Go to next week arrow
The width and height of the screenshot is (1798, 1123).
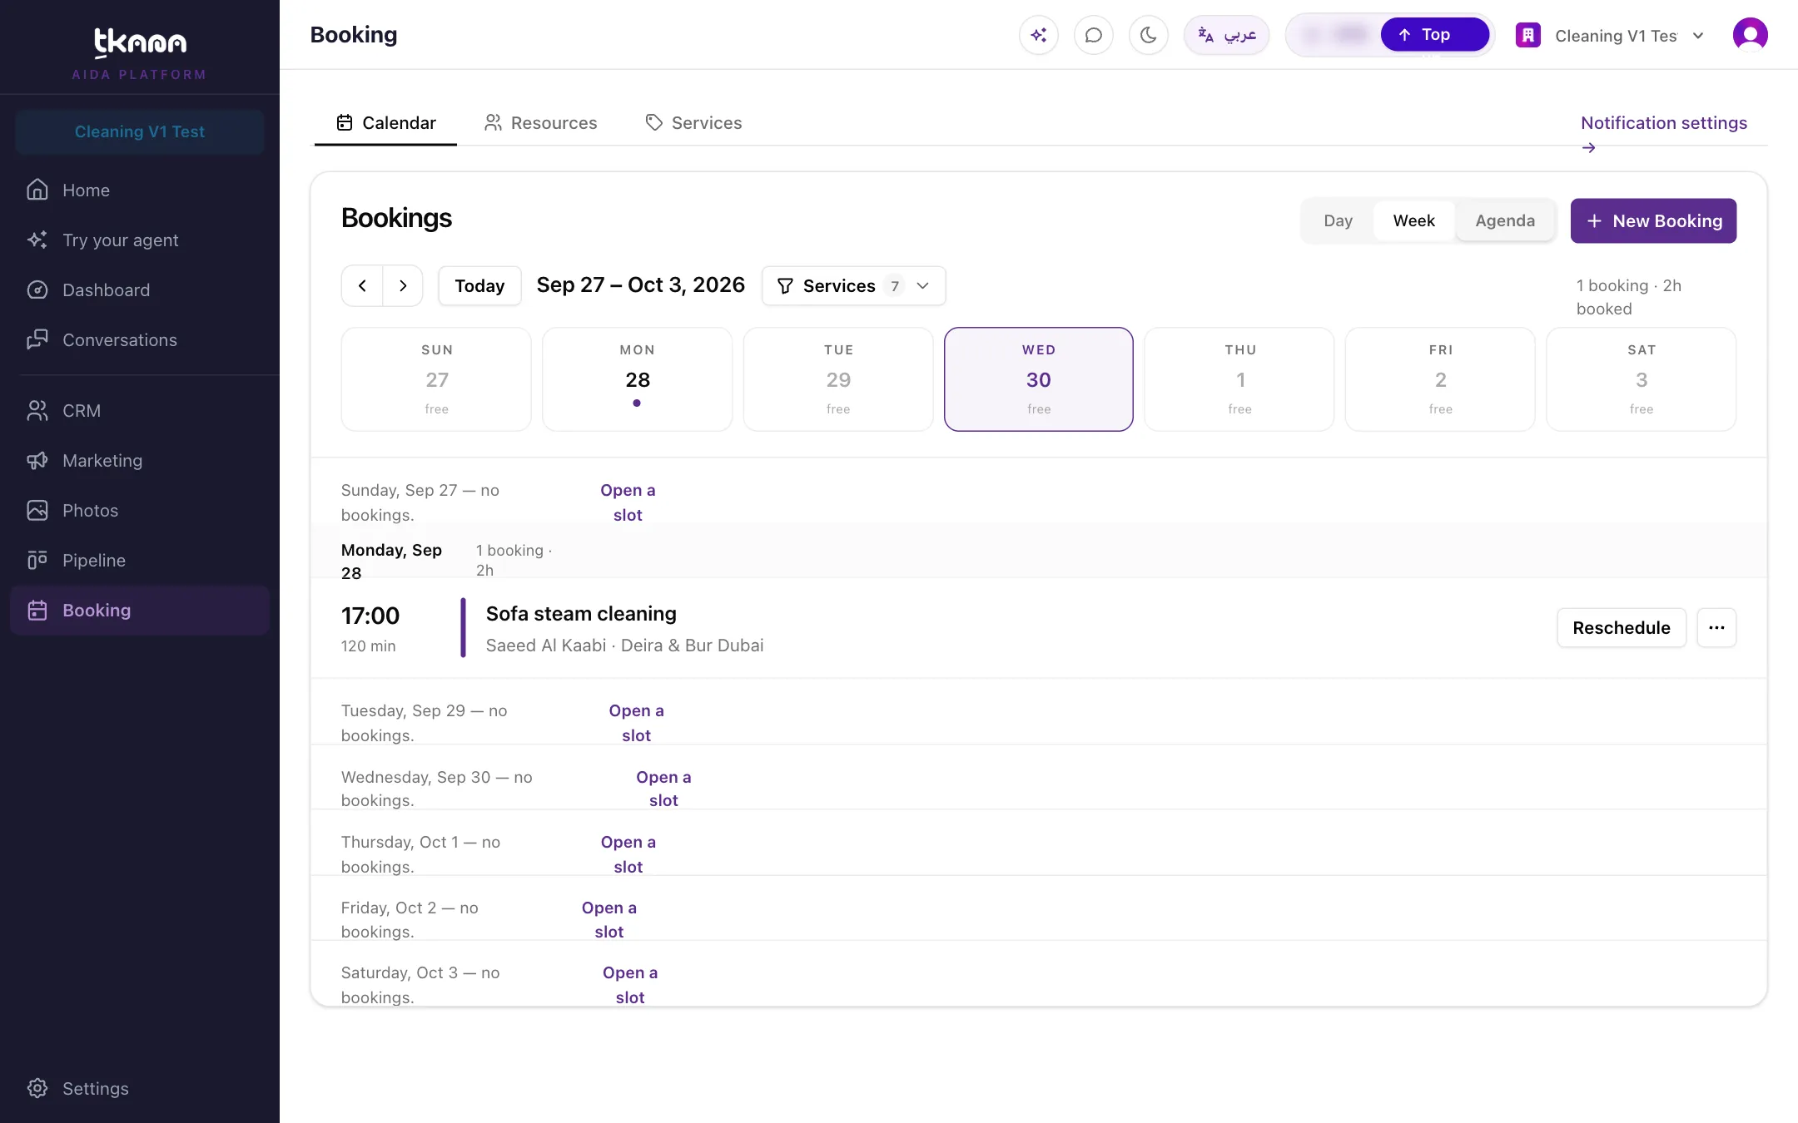coord(403,286)
